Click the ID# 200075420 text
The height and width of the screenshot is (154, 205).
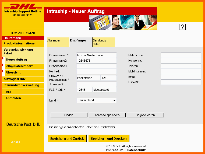23,33
